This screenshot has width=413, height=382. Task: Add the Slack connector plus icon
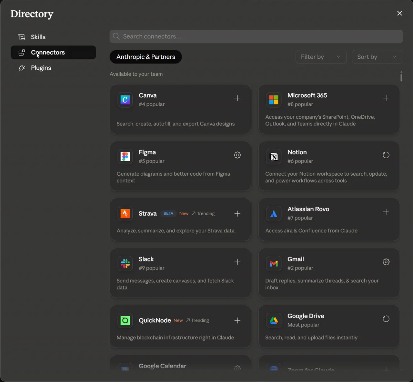(x=237, y=262)
